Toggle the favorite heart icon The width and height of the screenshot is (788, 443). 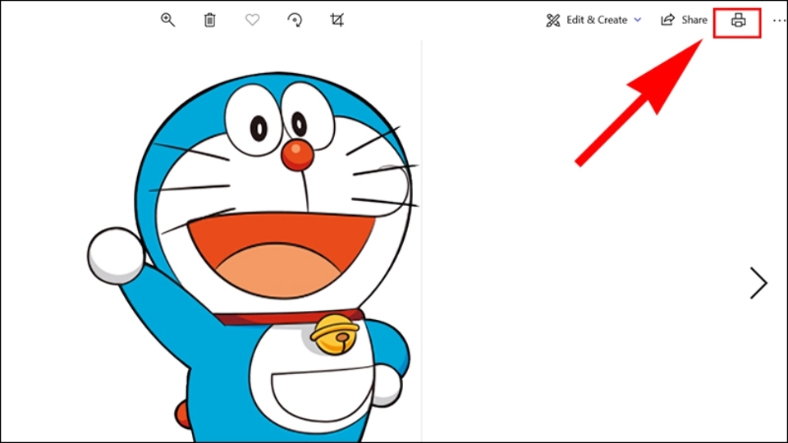click(252, 20)
